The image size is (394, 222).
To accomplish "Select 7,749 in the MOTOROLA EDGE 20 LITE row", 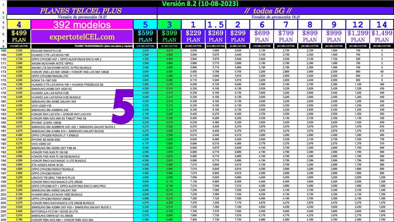I will tap(193, 211).
